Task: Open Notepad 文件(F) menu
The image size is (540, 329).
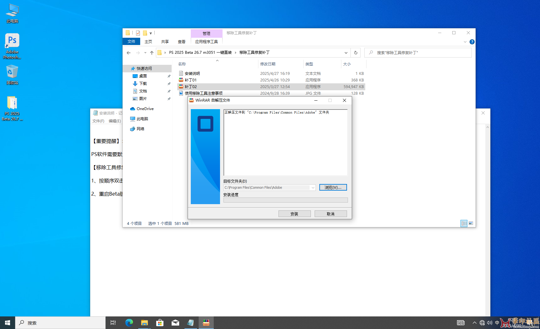Action: coord(98,121)
